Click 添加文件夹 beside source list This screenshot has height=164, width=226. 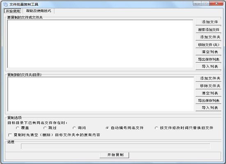[208, 37]
